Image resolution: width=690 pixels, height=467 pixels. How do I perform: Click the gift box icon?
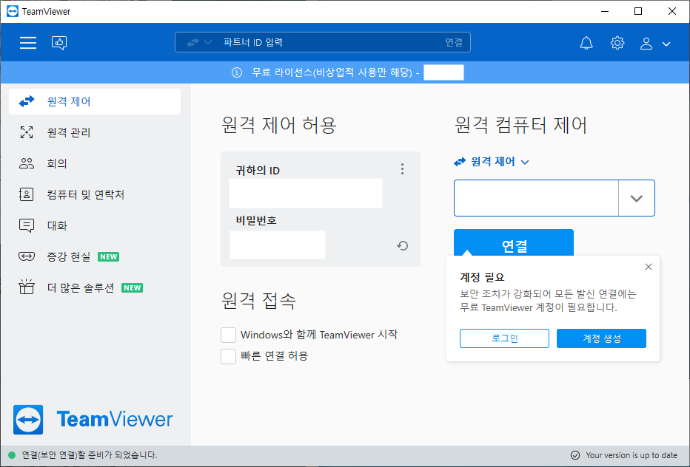pyautogui.click(x=27, y=287)
